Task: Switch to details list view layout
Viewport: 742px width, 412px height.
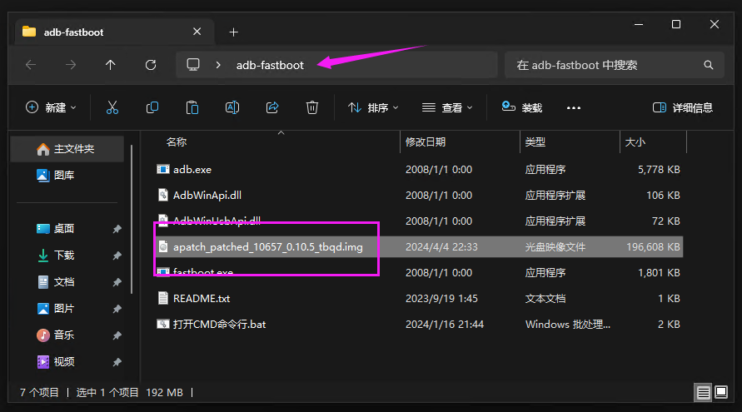Action: 704,392
